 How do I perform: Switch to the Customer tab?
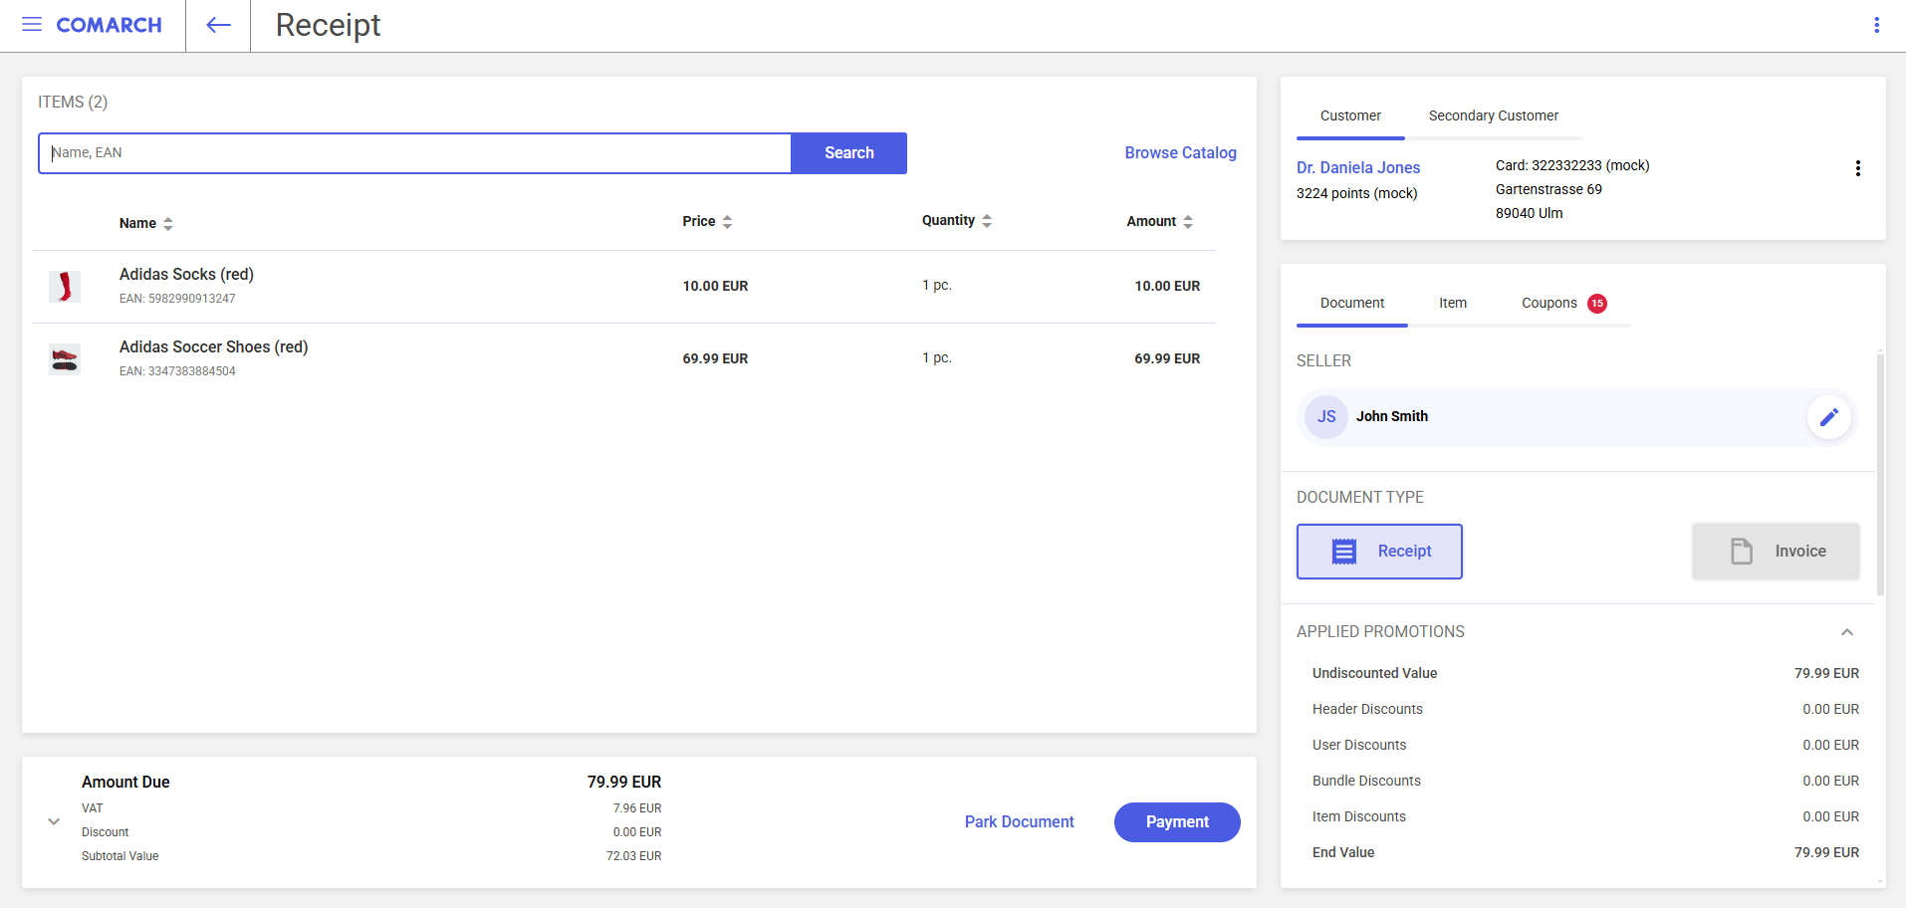tap(1350, 116)
